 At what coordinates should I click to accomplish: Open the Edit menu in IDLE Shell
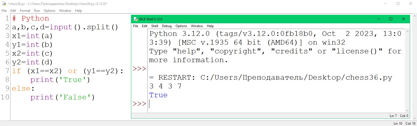pos(145,26)
